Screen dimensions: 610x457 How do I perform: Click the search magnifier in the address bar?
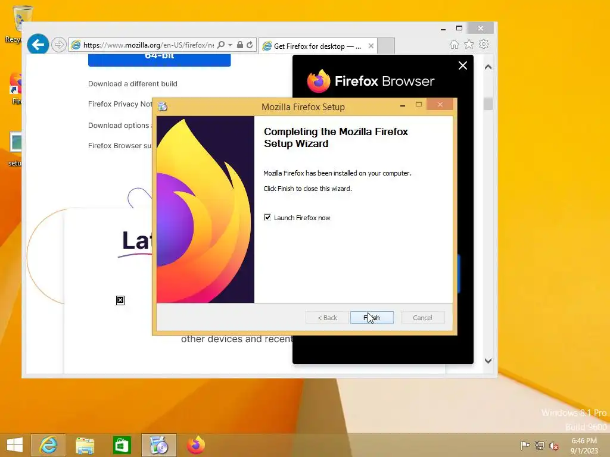(x=220, y=45)
